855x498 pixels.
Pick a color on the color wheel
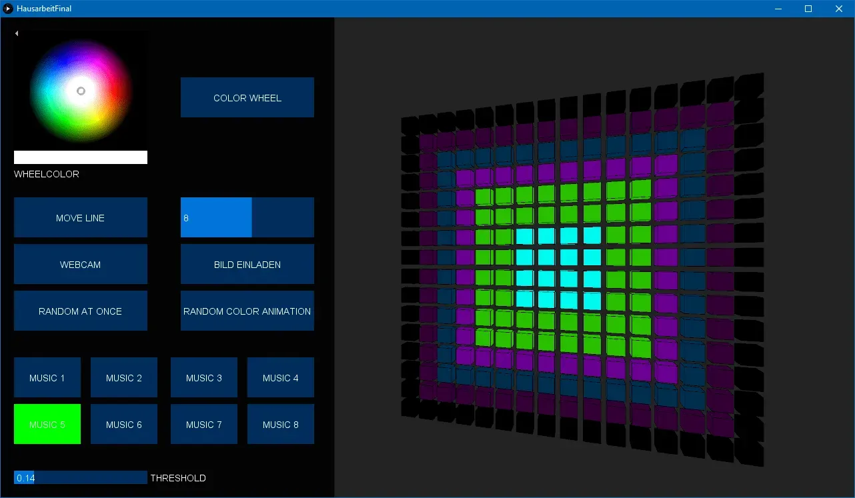[x=81, y=91]
